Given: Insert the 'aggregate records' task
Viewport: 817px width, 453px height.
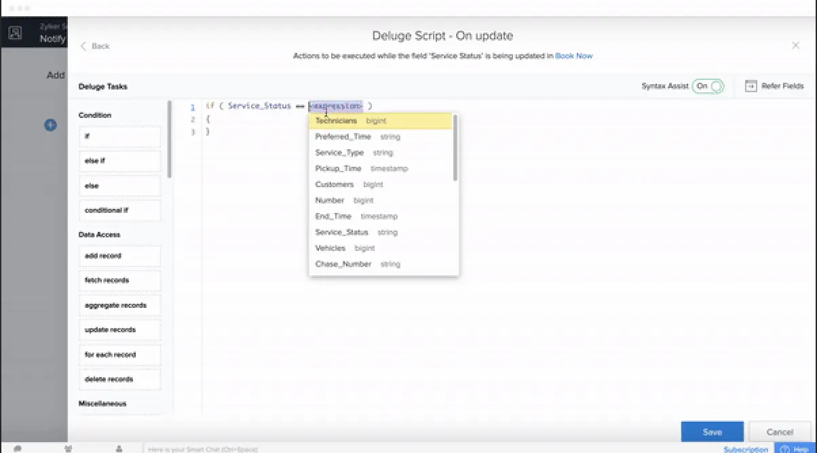Looking at the screenshot, I should [x=120, y=305].
